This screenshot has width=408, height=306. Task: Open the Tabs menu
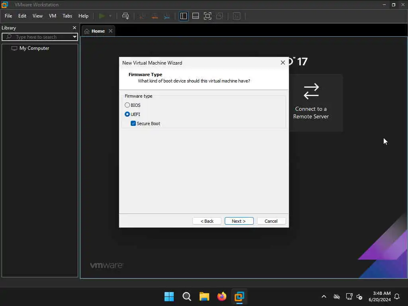click(67, 16)
